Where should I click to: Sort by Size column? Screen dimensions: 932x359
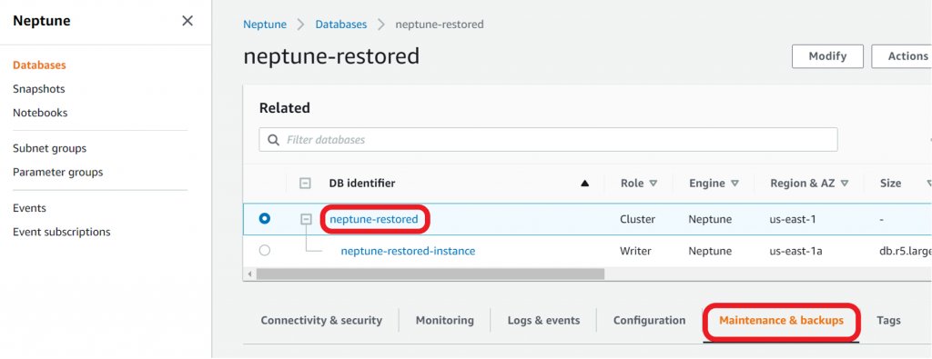(x=905, y=184)
